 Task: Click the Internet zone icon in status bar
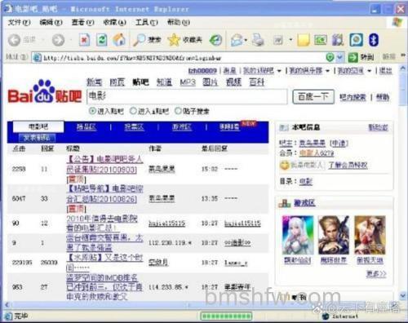tap(326, 316)
